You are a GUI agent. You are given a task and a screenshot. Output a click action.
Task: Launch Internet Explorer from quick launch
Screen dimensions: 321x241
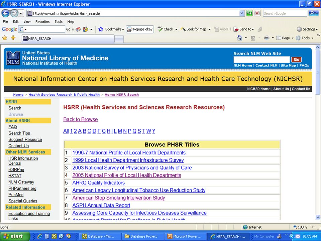click(x=40, y=236)
